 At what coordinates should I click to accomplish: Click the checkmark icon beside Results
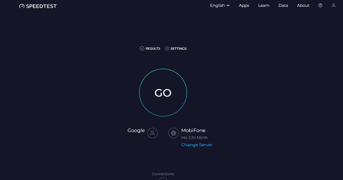(142, 49)
